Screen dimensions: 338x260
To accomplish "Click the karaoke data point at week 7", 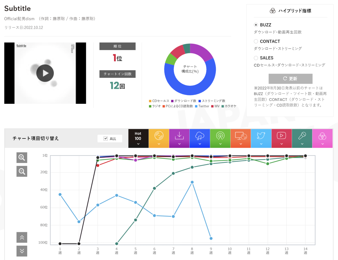I will click(173, 173).
